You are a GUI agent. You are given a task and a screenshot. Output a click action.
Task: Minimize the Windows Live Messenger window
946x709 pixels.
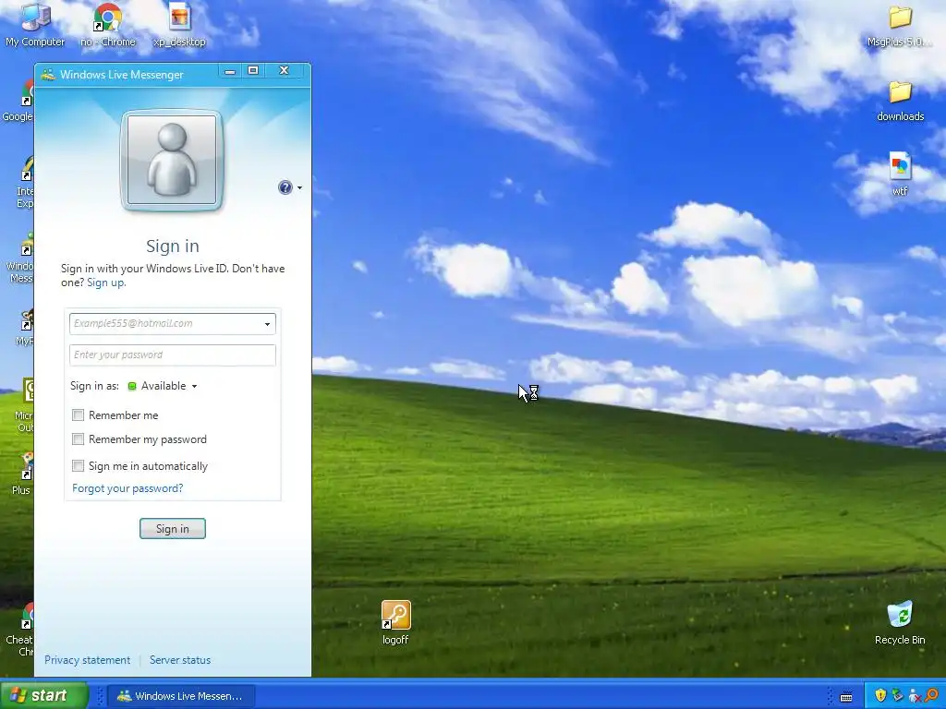pyautogui.click(x=229, y=71)
